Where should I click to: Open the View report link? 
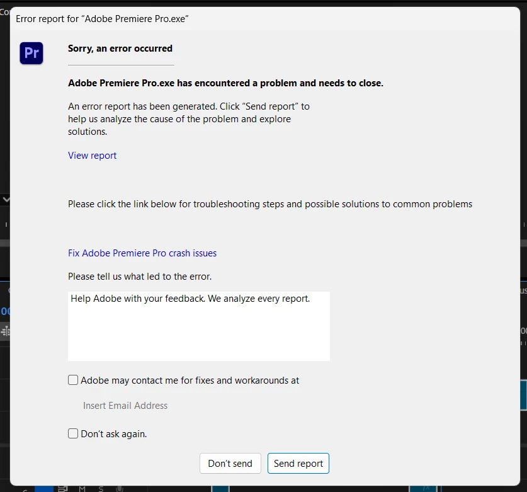pos(92,156)
